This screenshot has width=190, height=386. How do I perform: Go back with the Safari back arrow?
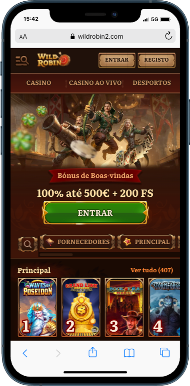click(25, 353)
